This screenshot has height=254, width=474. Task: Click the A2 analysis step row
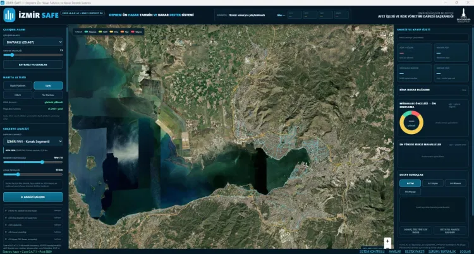click(33, 218)
